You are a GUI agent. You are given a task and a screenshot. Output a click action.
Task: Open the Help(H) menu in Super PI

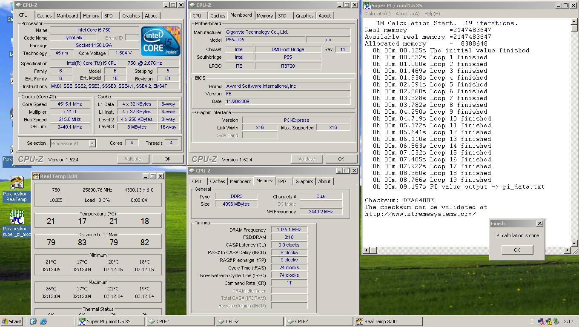point(432,14)
